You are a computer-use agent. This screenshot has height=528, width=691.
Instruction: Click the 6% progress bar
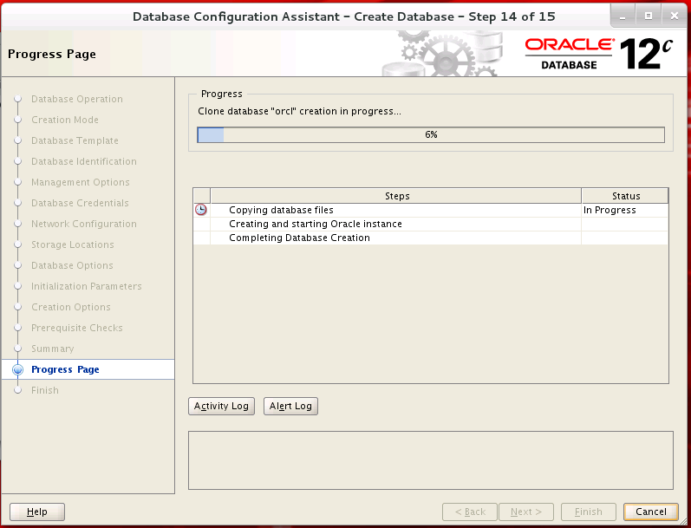pos(431,134)
